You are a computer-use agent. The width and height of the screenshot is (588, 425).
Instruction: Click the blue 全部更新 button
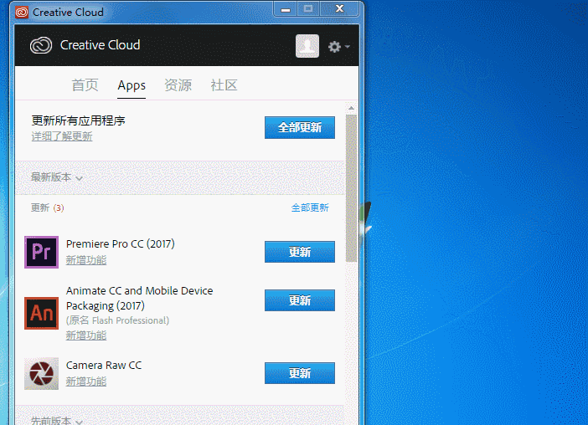300,128
